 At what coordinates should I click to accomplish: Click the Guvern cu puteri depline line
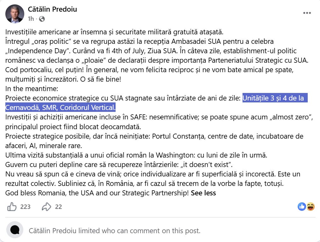coord(119,164)
